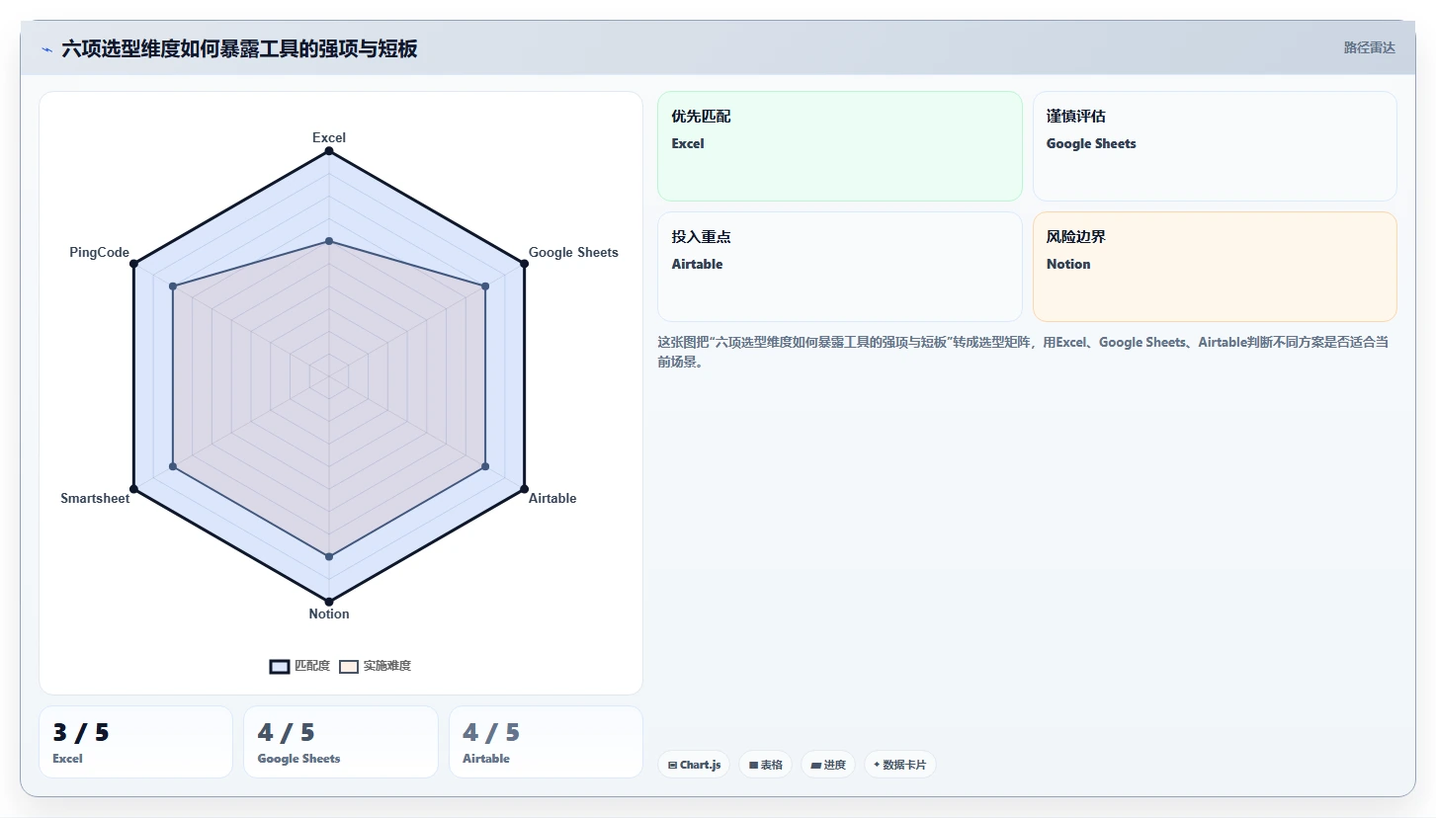Click the 数据卡片 tag

pos(900,765)
